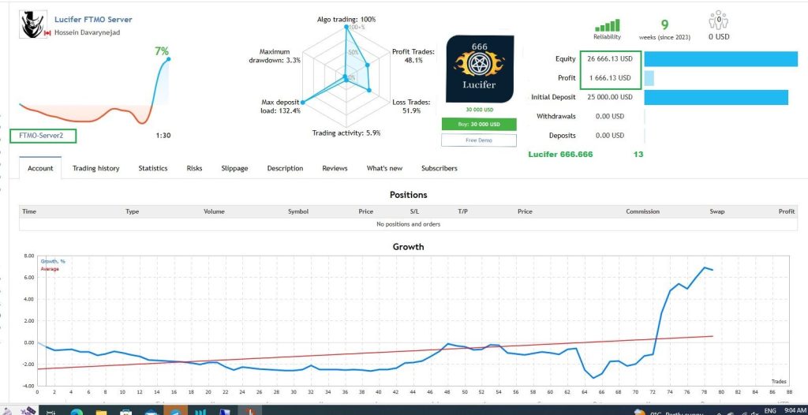Open the What's new tab
Image resolution: width=808 pixels, height=415 pixels.
click(x=384, y=168)
